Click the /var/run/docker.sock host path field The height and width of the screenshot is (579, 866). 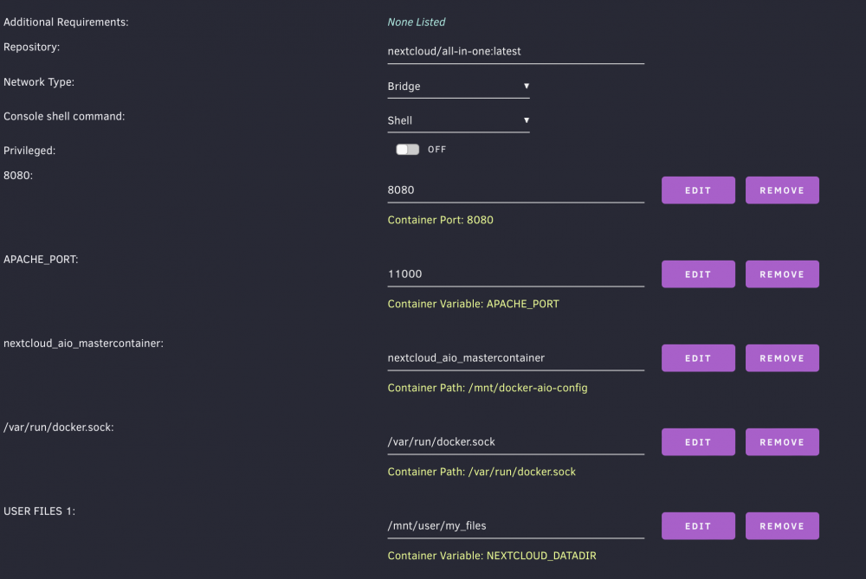pyautogui.click(x=516, y=442)
